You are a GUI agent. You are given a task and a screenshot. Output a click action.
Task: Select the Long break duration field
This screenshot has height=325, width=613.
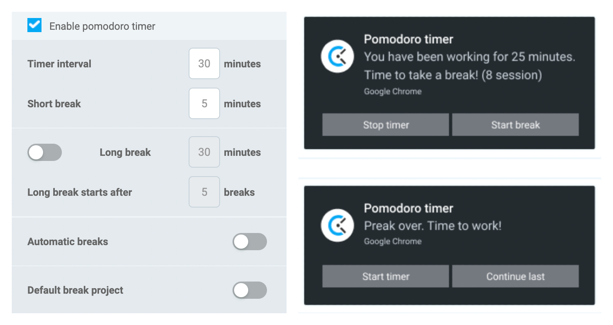[x=204, y=152]
